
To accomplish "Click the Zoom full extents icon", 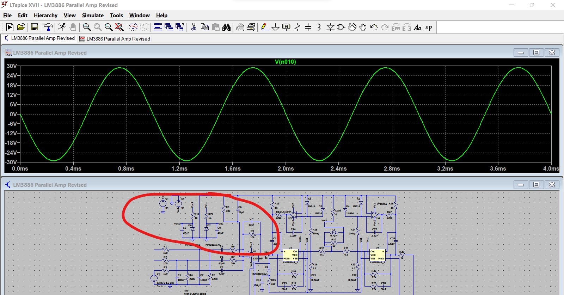I will click(119, 27).
